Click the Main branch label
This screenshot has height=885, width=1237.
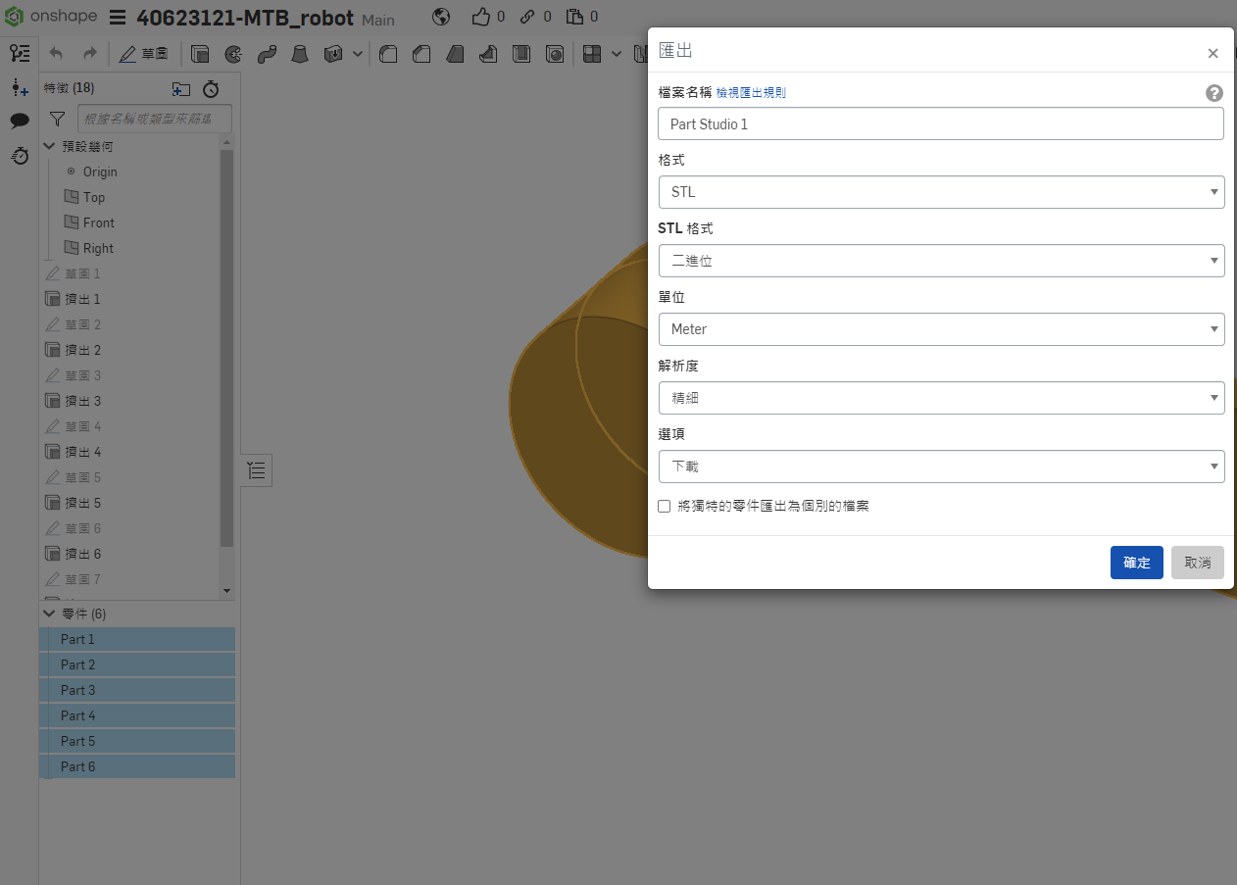tap(378, 20)
